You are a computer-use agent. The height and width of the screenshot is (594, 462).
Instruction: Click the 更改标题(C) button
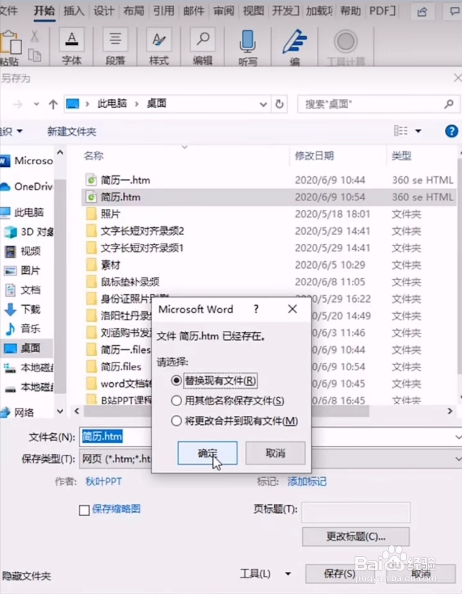(x=355, y=537)
